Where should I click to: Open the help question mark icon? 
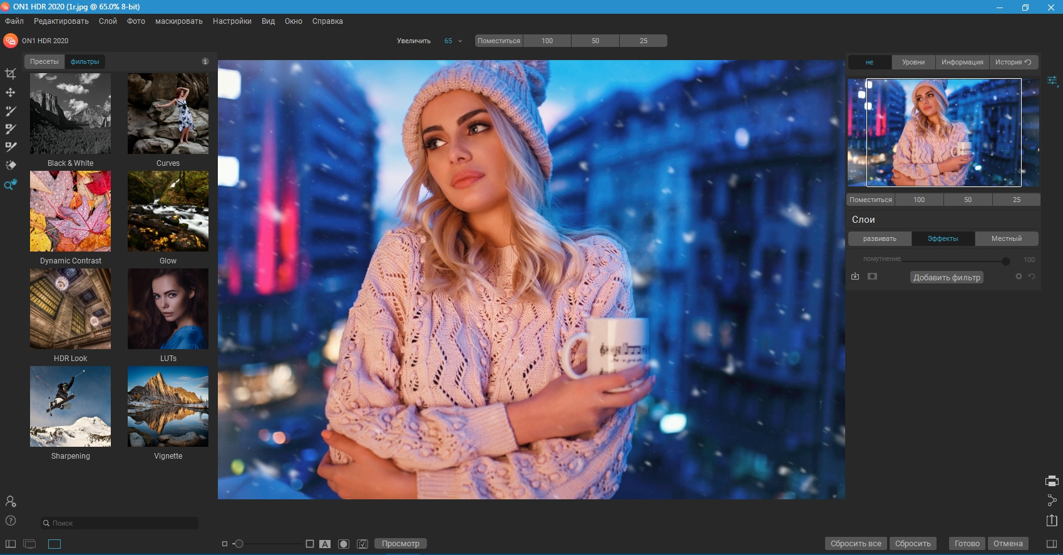(x=11, y=521)
